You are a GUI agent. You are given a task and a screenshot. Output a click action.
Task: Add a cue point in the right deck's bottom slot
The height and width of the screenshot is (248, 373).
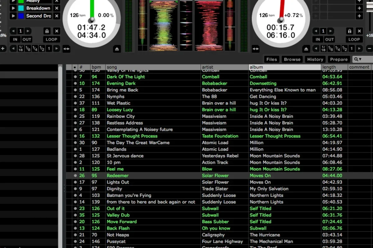[359, 16]
